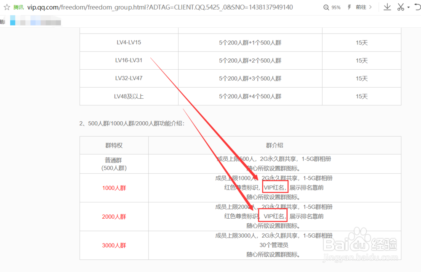This screenshot has height=272, width=421.
Task: Click the small icon at the tab bar's left edge
Action: click(2, 21)
